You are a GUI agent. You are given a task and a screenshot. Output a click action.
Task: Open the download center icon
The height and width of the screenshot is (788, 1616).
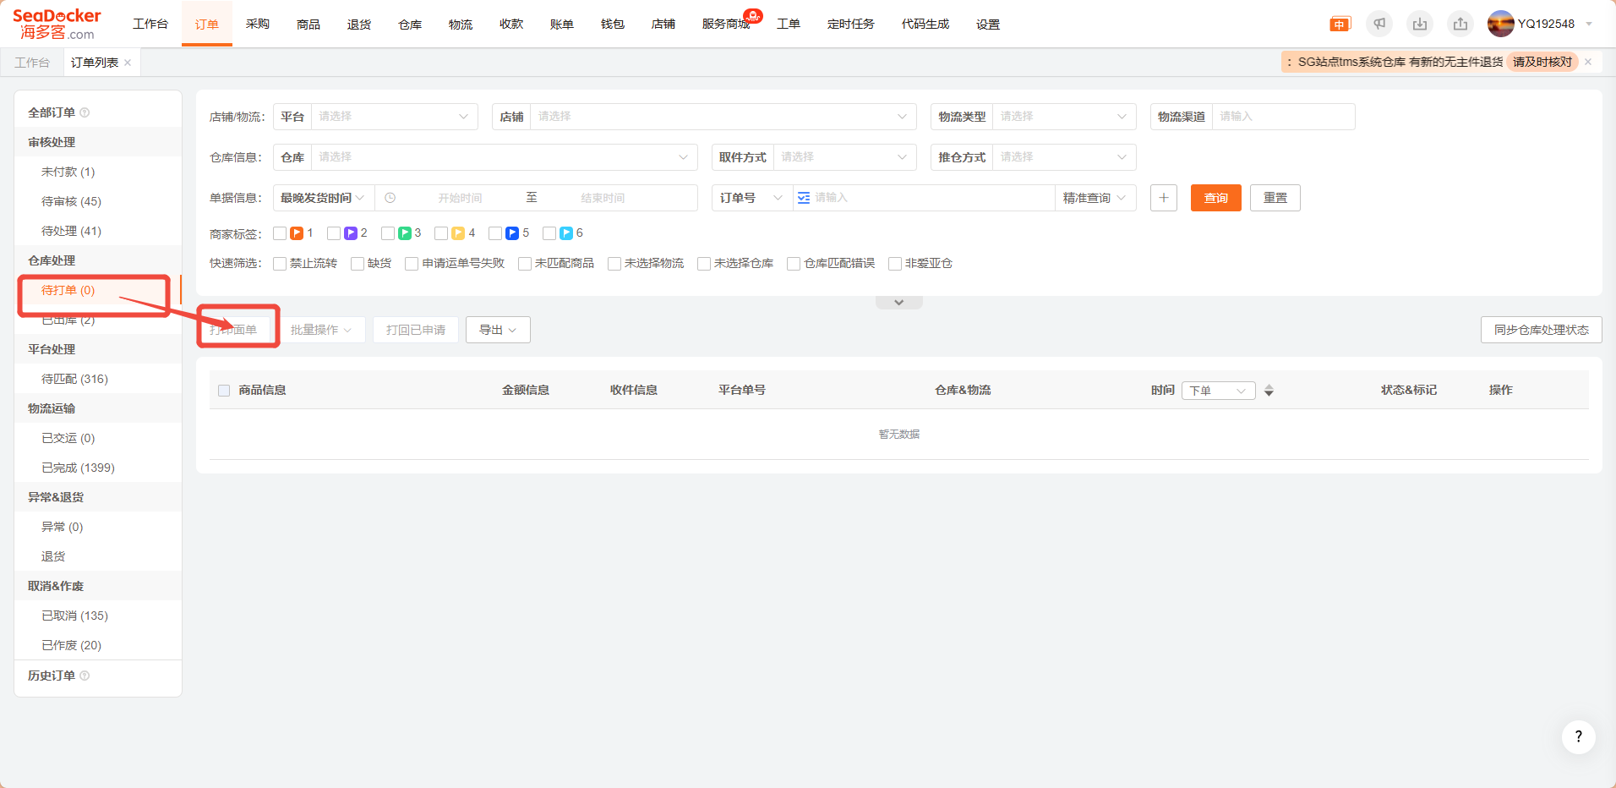tap(1420, 24)
